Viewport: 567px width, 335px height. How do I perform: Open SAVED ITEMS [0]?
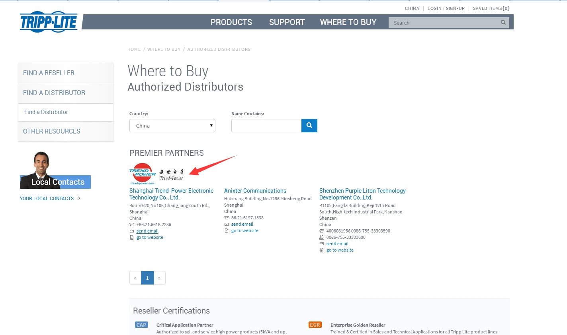pyautogui.click(x=491, y=8)
